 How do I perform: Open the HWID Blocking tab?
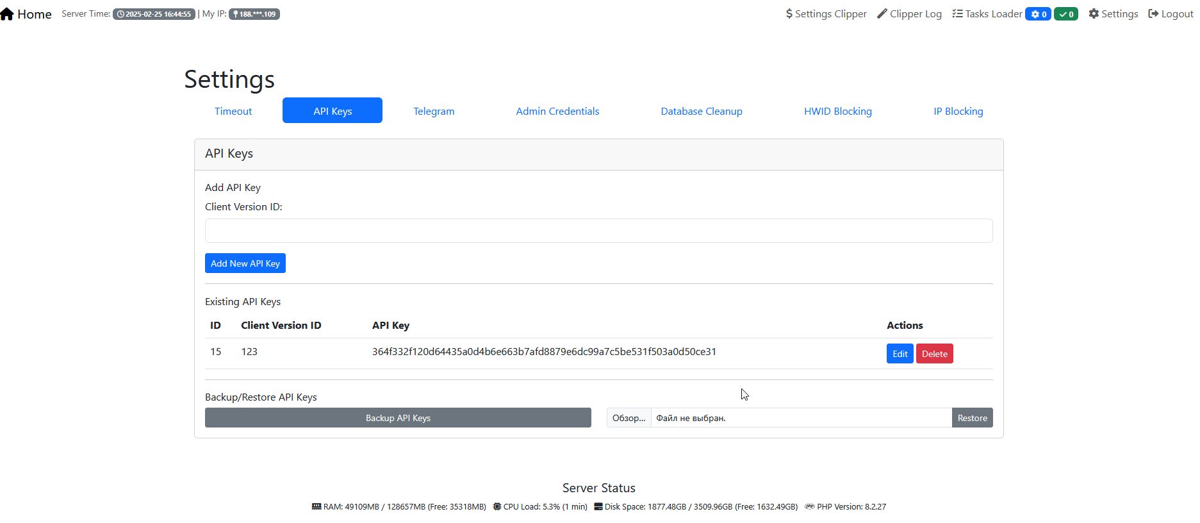[x=837, y=111]
